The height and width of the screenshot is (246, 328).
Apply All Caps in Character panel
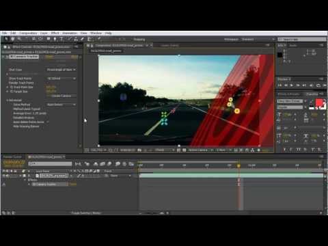coord(299,150)
